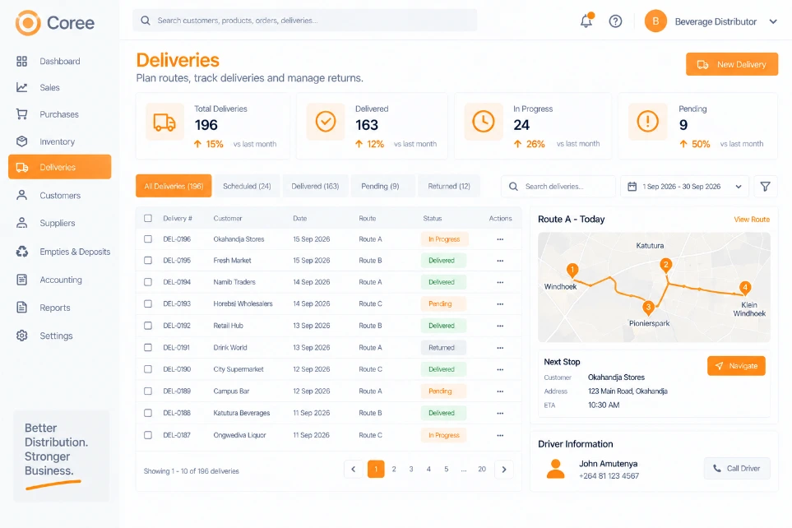Check the DEL-0194 row checkbox

(148, 282)
